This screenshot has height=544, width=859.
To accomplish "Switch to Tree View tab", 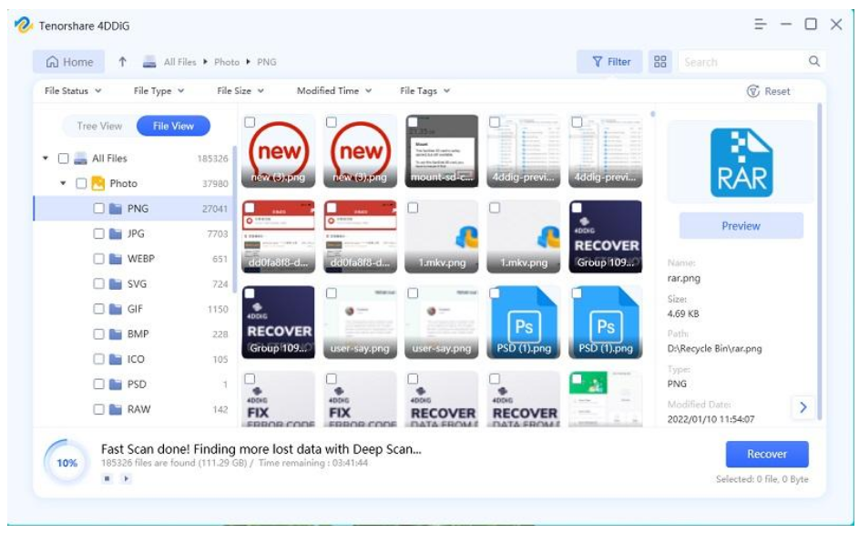I will point(99,126).
